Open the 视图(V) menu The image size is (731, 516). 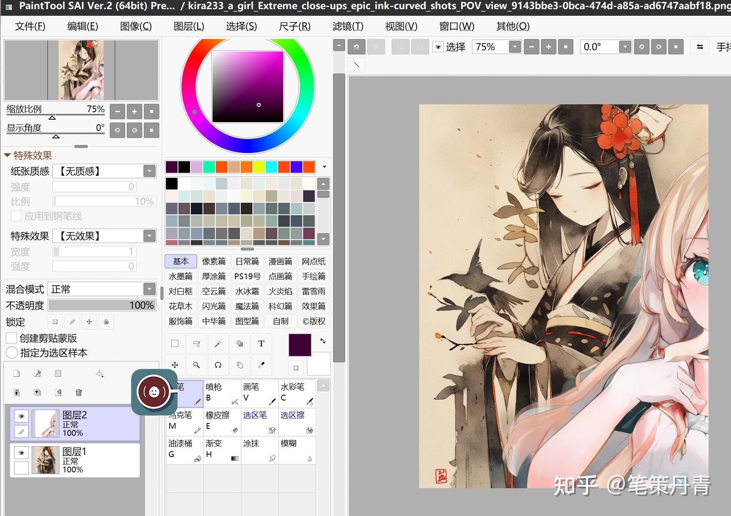click(x=401, y=26)
